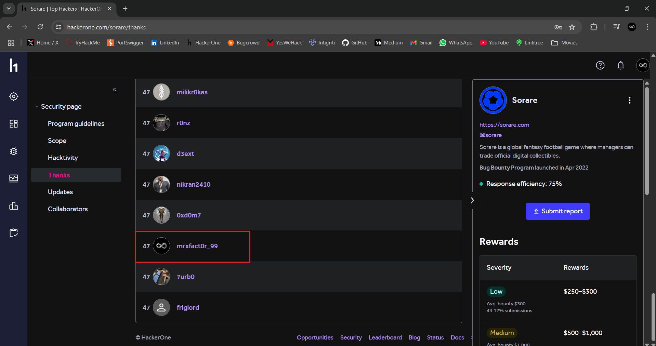Image resolution: width=656 pixels, height=346 pixels.
Task: Open the tab search dropdown arrow
Action: pyautogui.click(x=9, y=9)
